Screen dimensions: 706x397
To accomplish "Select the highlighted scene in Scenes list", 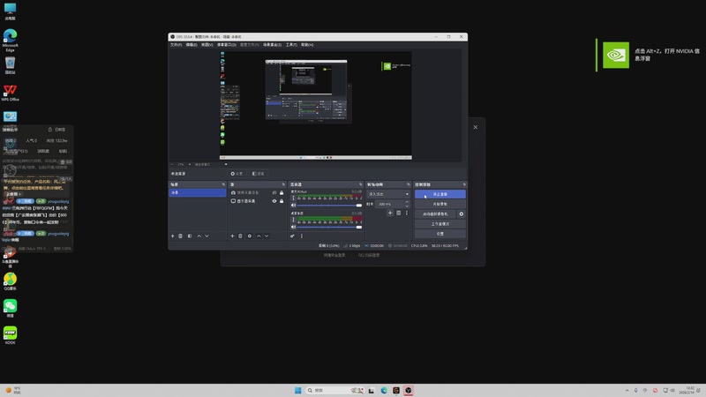I will 197,192.
